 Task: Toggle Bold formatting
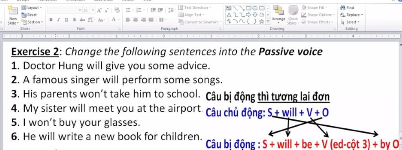pyautogui.click(x=51, y=20)
